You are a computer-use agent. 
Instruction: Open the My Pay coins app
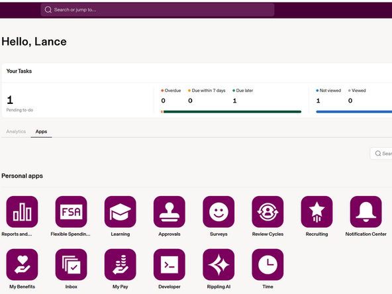tap(121, 264)
